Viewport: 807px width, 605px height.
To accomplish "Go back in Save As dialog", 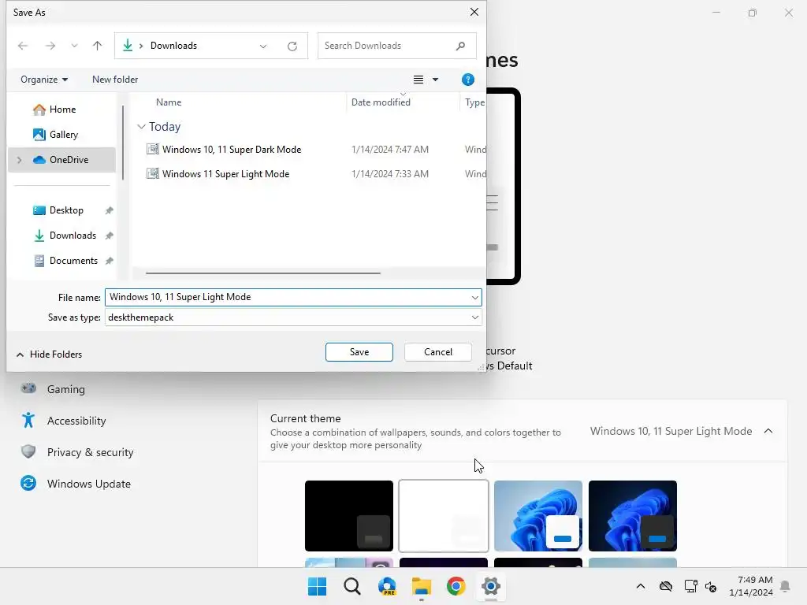I will point(23,46).
